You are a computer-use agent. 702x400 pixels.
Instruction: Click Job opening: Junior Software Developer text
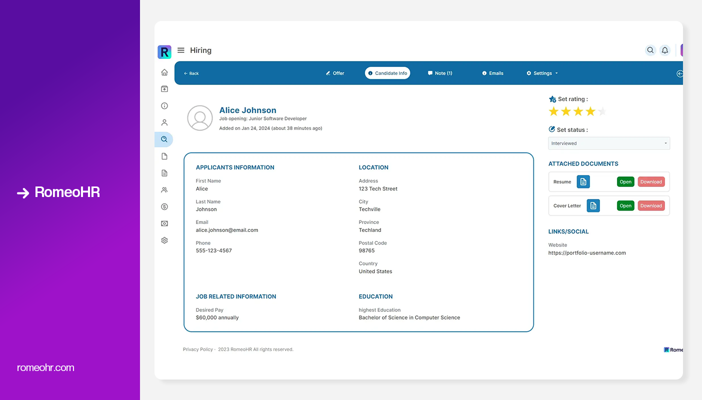263,119
